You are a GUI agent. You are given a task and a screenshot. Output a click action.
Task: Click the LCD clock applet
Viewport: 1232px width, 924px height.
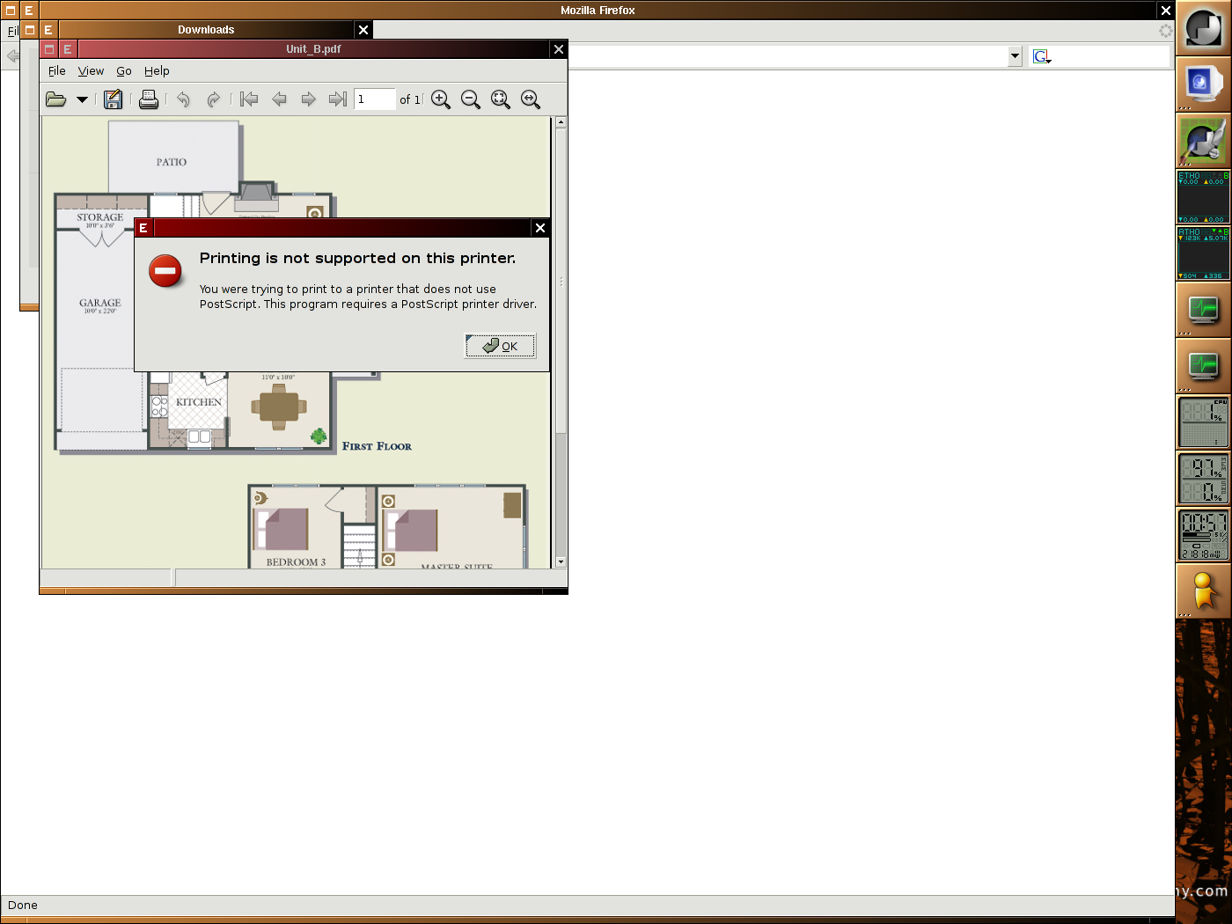click(x=1203, y=535)
